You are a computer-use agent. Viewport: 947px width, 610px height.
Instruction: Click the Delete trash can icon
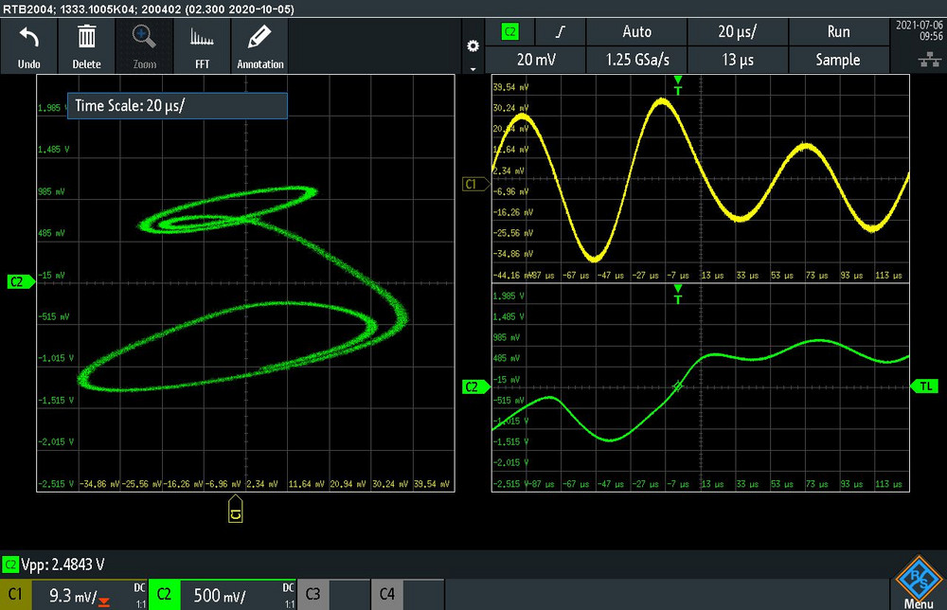coord(86,37)
